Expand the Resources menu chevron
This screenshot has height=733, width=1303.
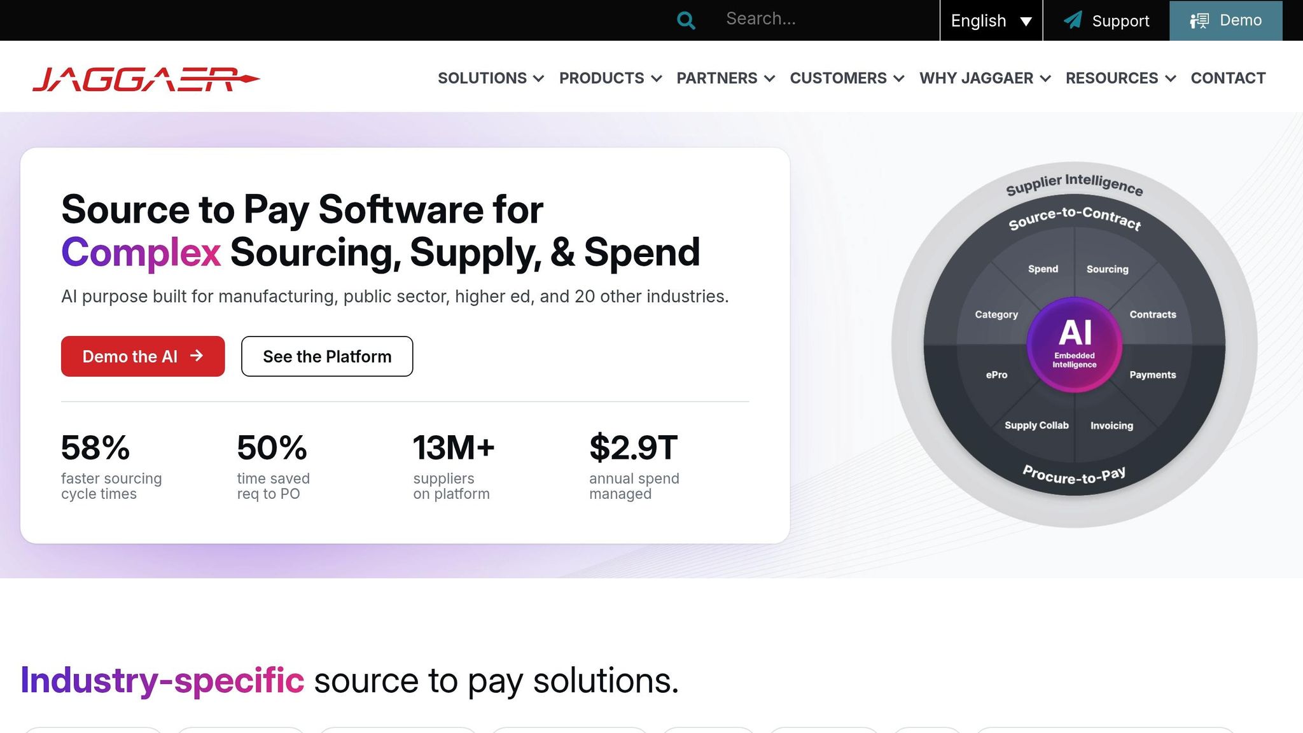[1171, 78]
